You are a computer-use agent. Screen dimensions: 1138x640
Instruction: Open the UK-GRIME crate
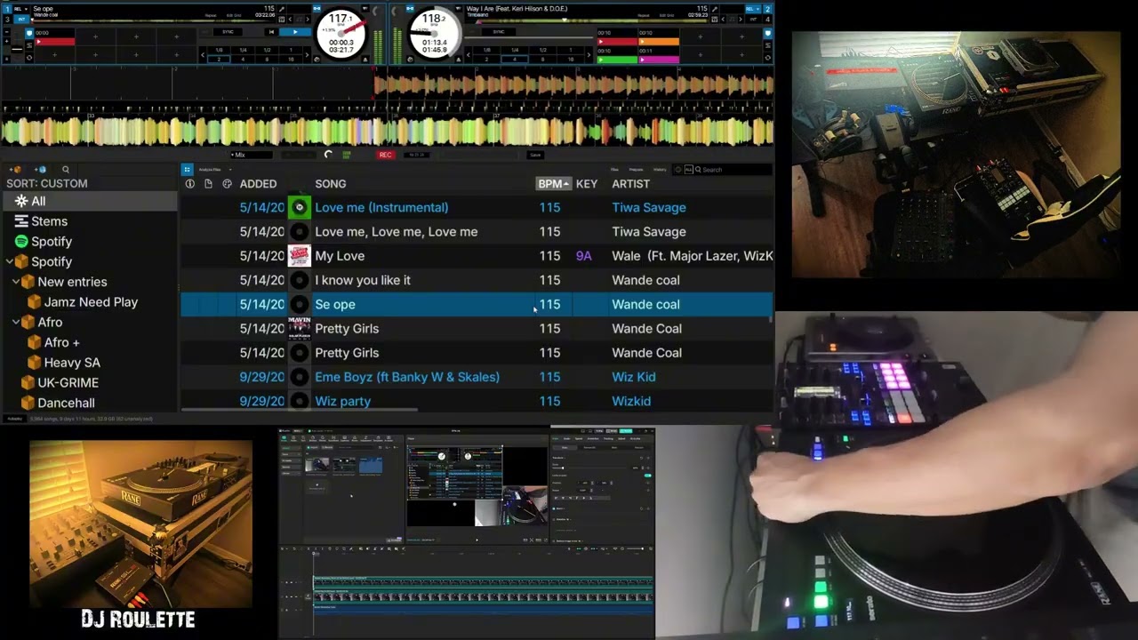(68, 383)
